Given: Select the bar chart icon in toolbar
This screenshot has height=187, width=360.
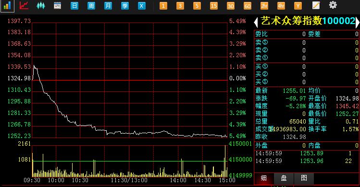Looking at the screenshot, I should (x=7, y=5).
